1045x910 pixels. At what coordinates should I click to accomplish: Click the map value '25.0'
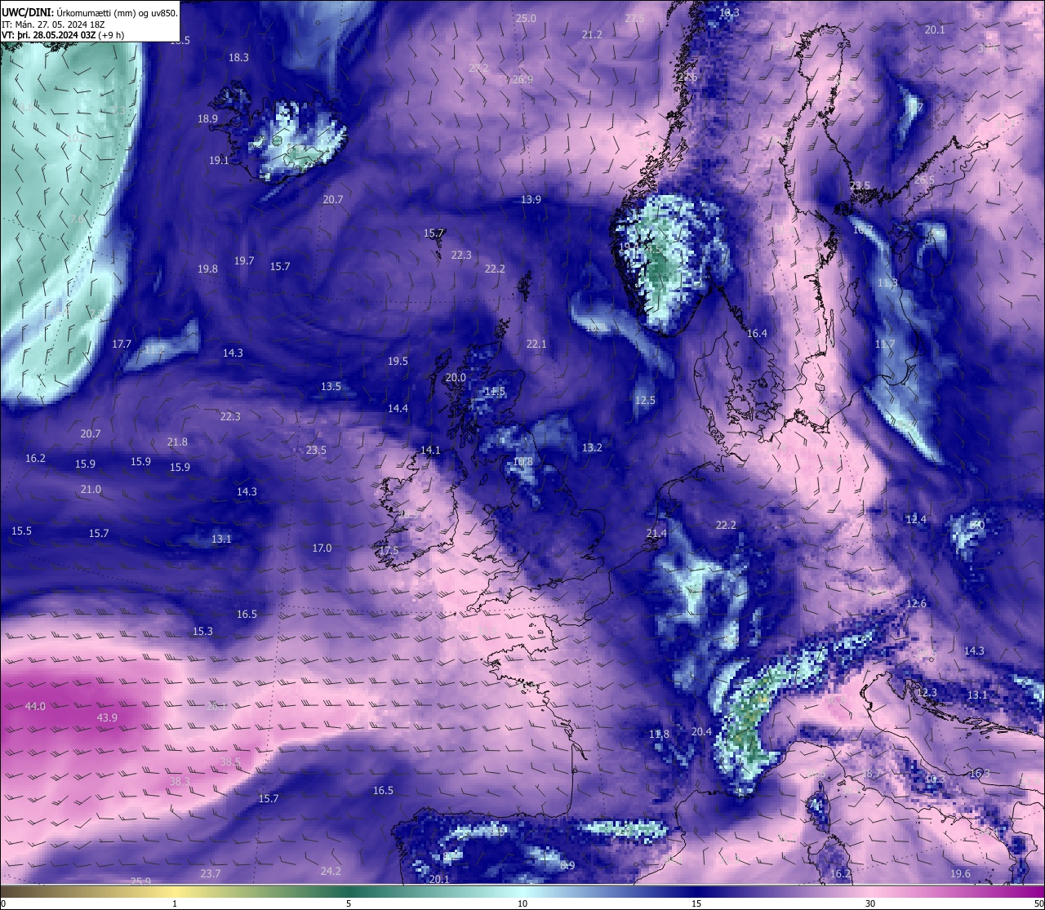[x=526, y=18]
